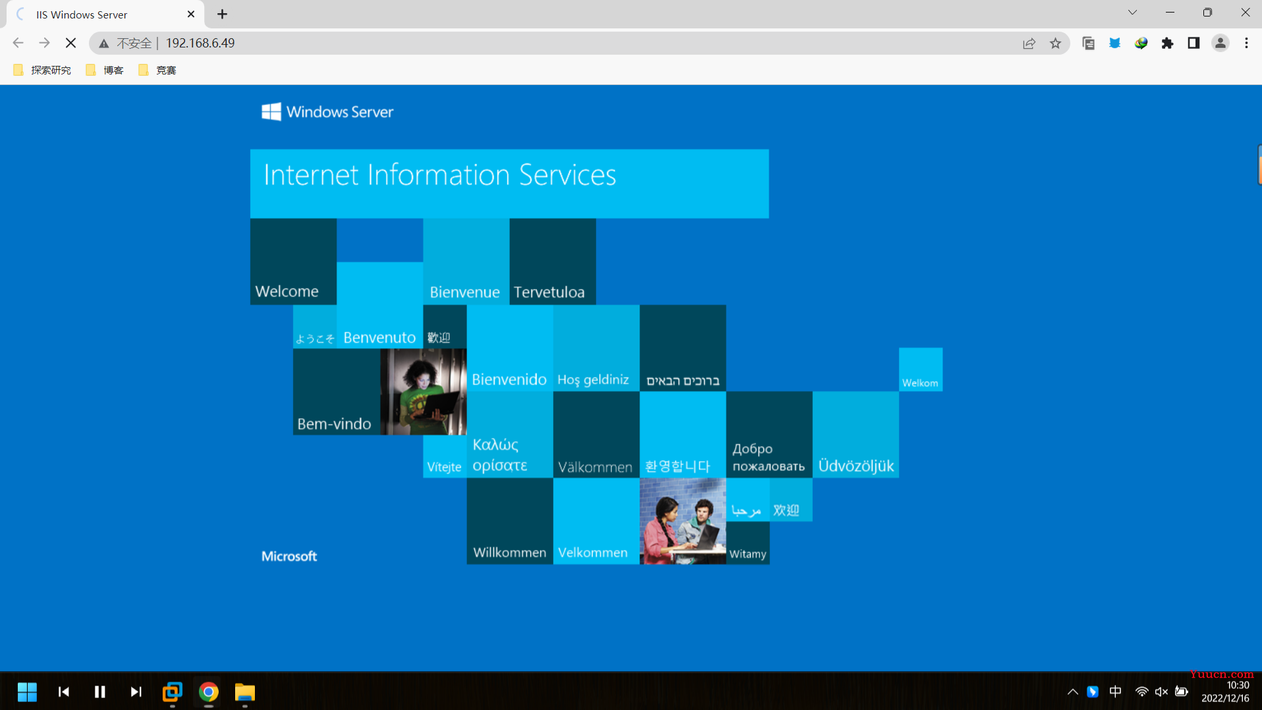This screenshot has height=710, width=1262.
Task: Click the Bem-vindo tile
Action: 336,391
